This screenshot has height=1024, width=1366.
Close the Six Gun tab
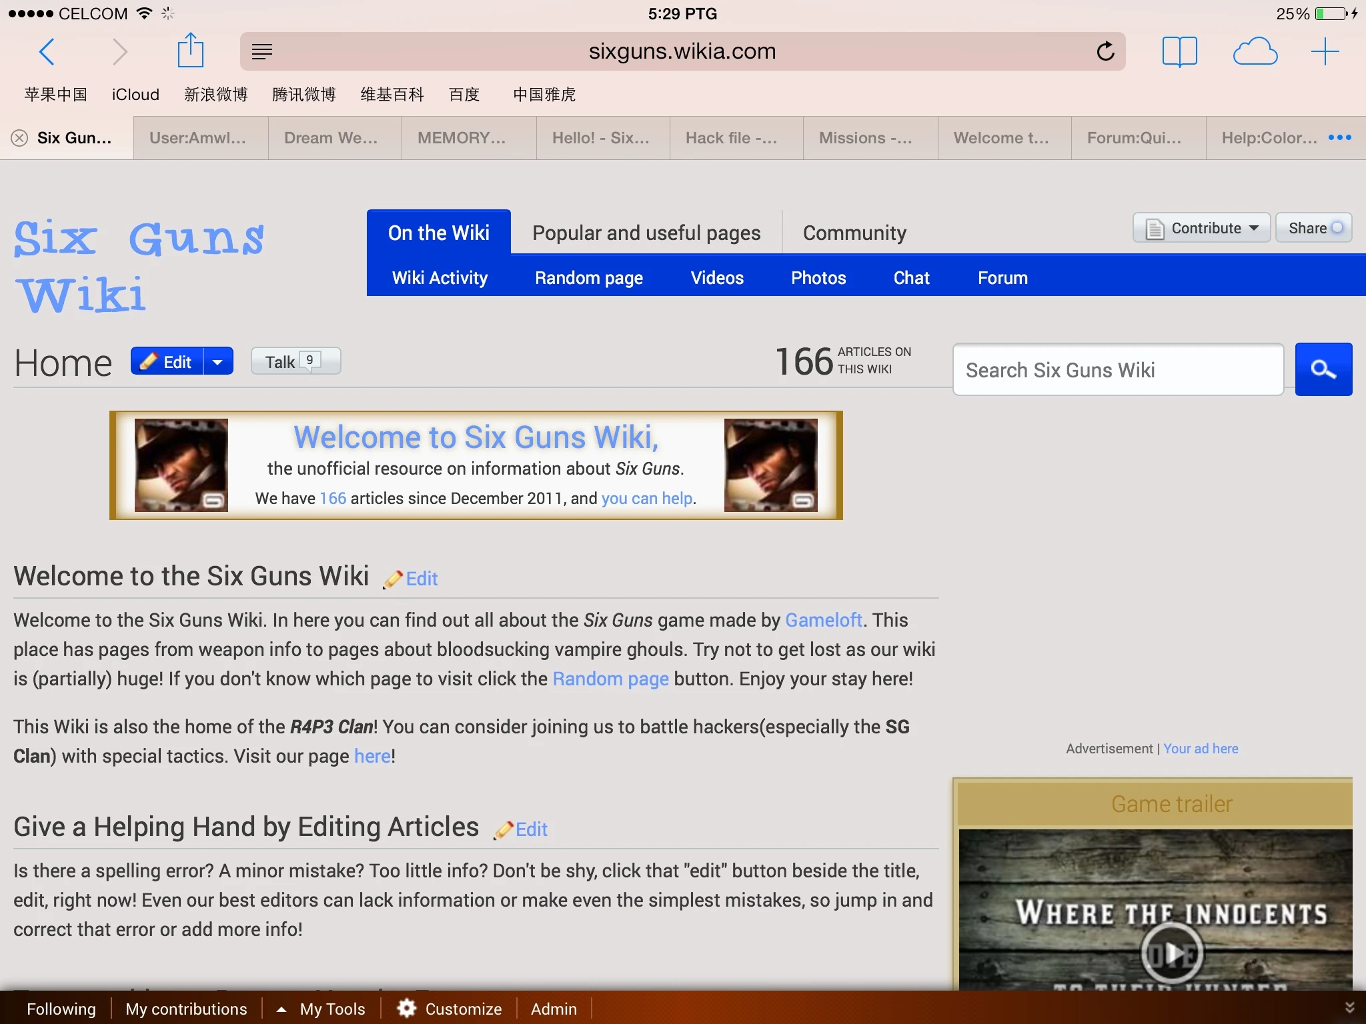19,138
